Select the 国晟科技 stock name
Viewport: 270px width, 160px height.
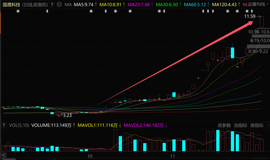[11, 5]
